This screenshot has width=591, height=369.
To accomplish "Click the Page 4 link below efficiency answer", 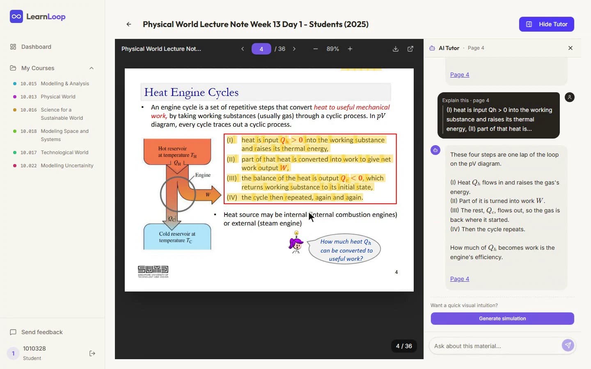I will [460, 279].
